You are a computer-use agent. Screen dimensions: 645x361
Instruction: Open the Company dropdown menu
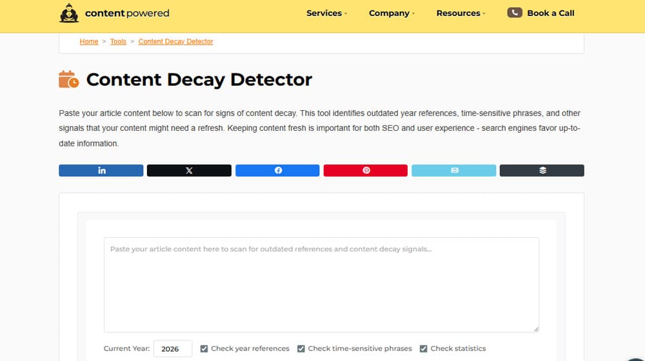pyautogui.click(x=392, y=13)
